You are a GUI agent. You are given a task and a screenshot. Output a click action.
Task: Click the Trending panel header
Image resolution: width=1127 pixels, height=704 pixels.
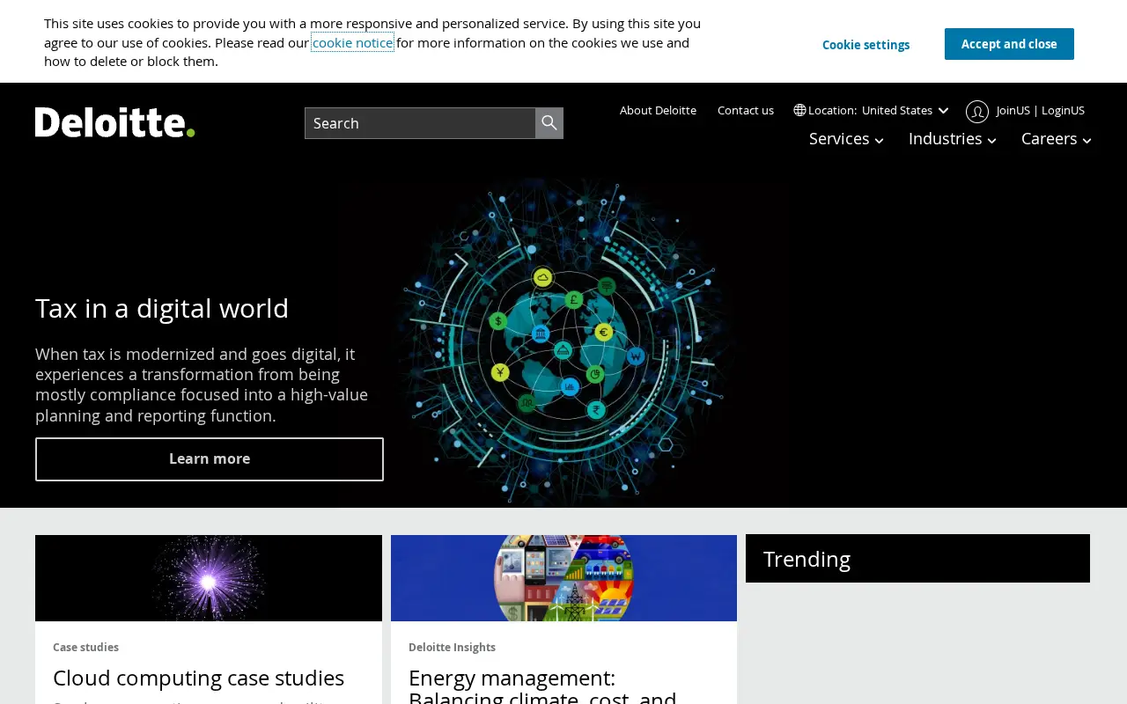pos(917,559)
